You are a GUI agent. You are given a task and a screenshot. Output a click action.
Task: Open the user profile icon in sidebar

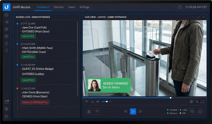[6, 43]
